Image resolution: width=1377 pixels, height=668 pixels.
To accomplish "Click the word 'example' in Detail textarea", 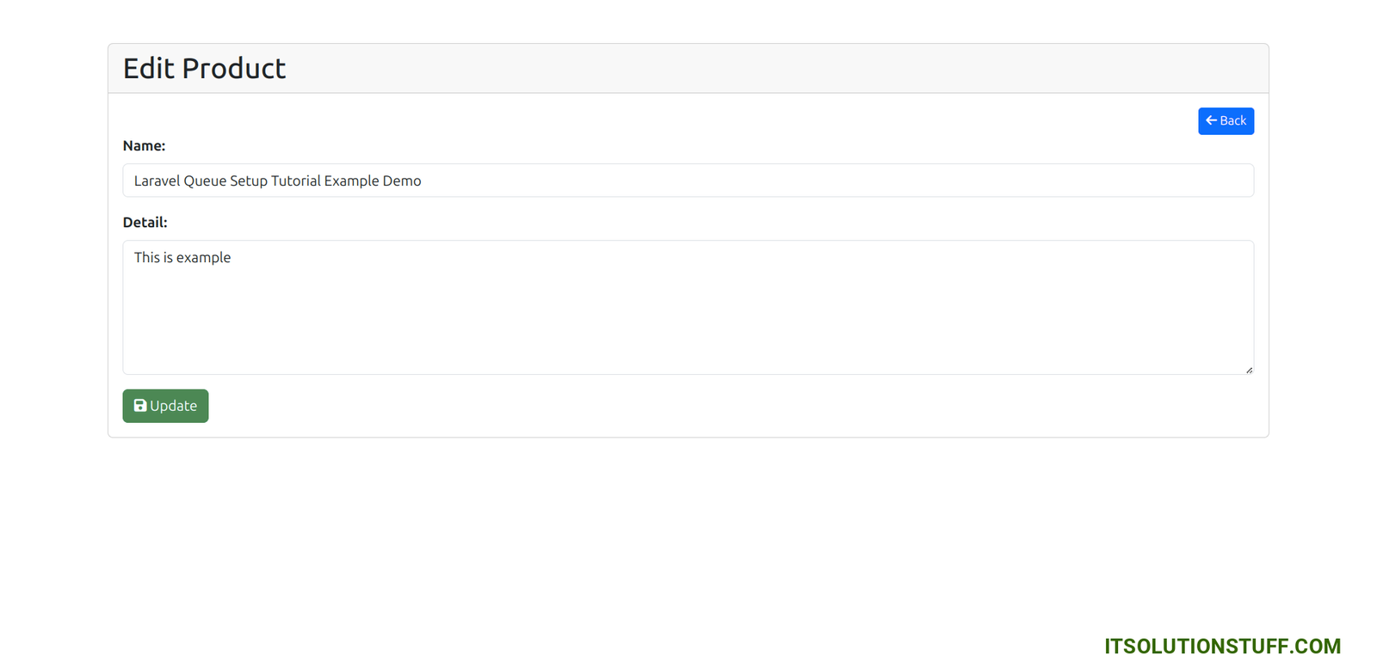I will click(x=203, y=258).
